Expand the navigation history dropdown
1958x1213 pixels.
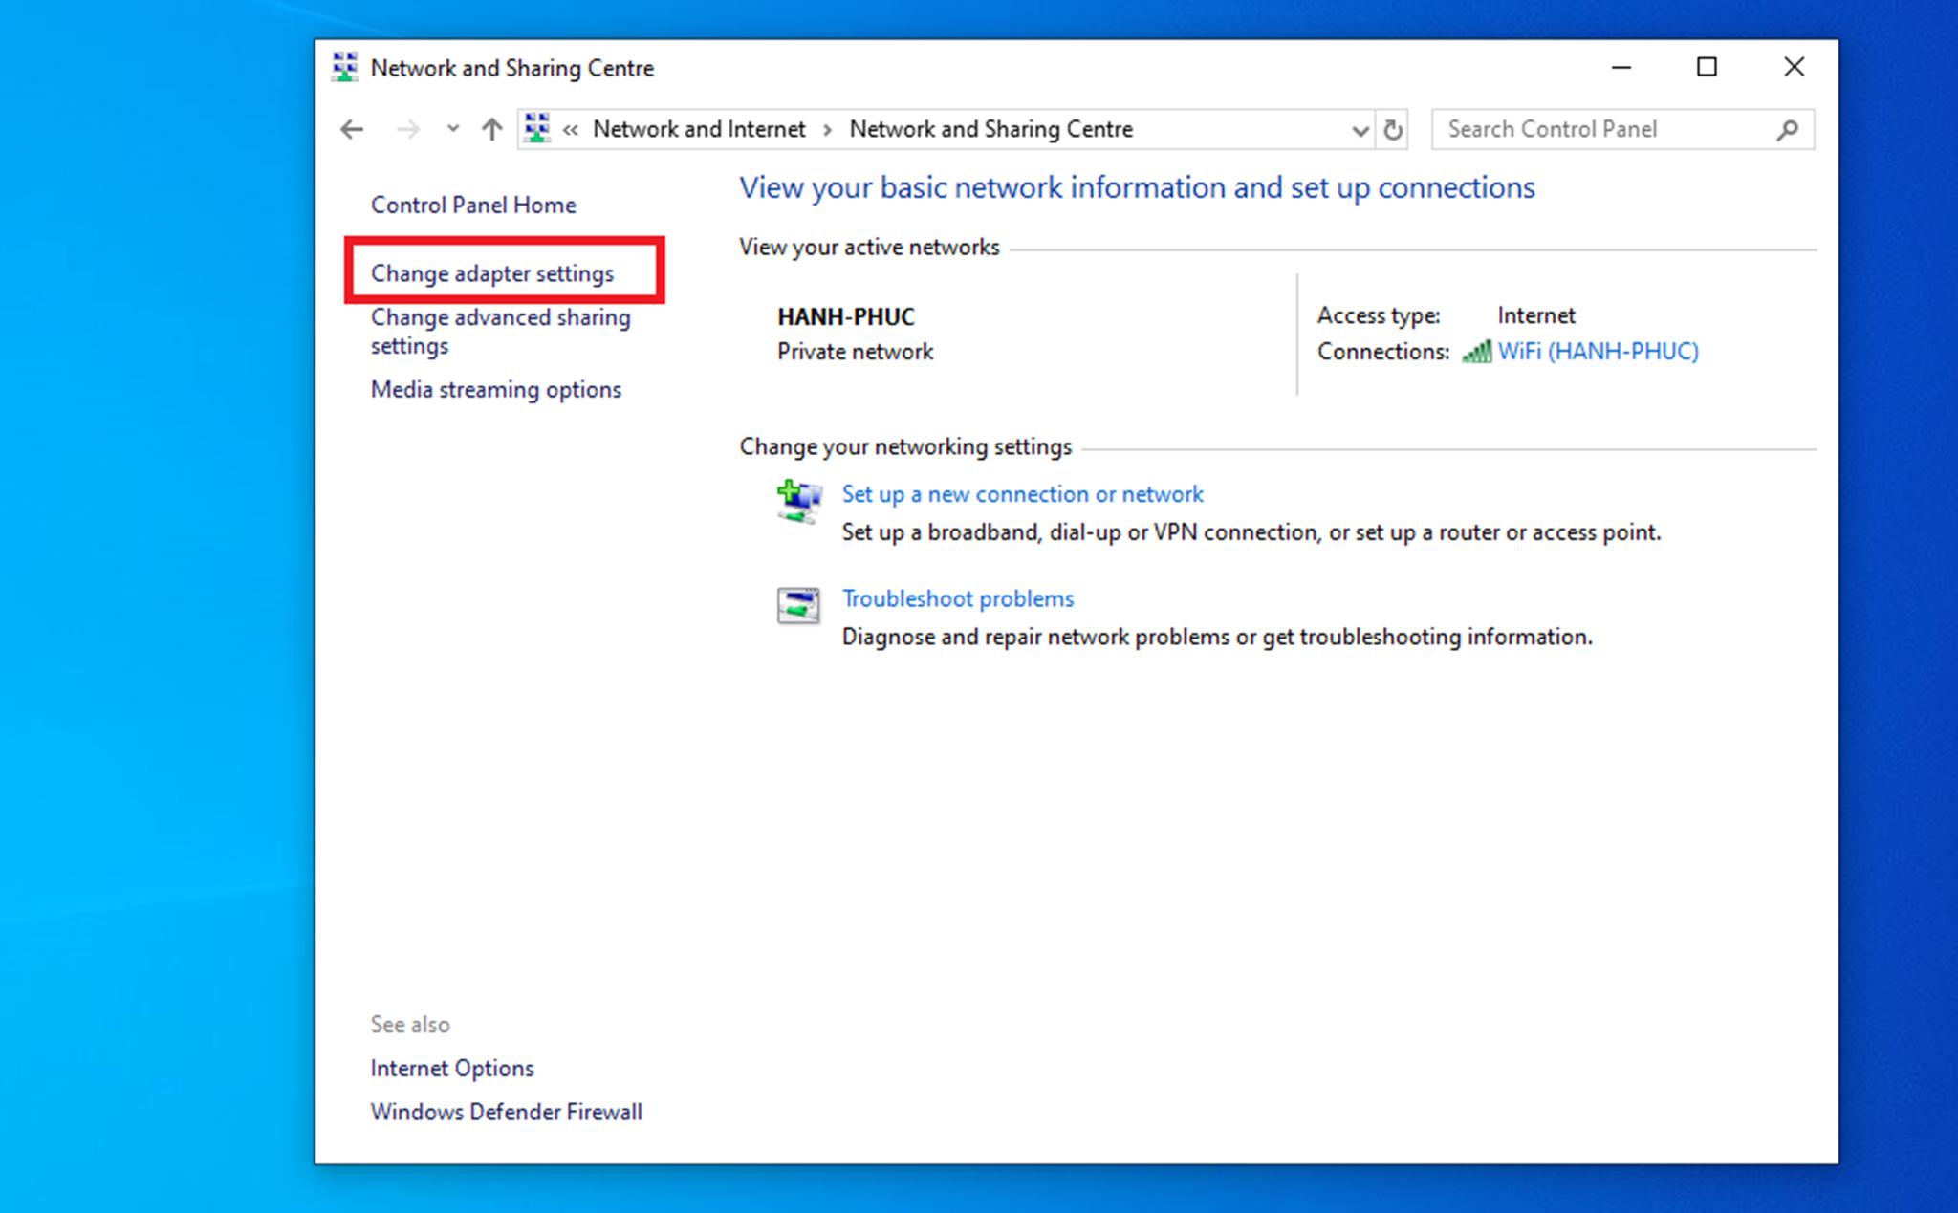tap(450, 127)
